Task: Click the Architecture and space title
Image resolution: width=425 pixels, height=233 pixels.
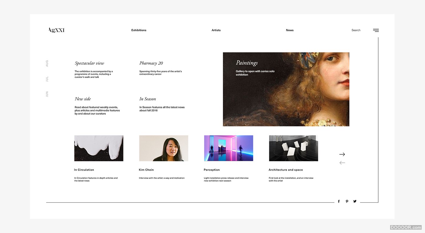Action: click(x=286, y=170)
